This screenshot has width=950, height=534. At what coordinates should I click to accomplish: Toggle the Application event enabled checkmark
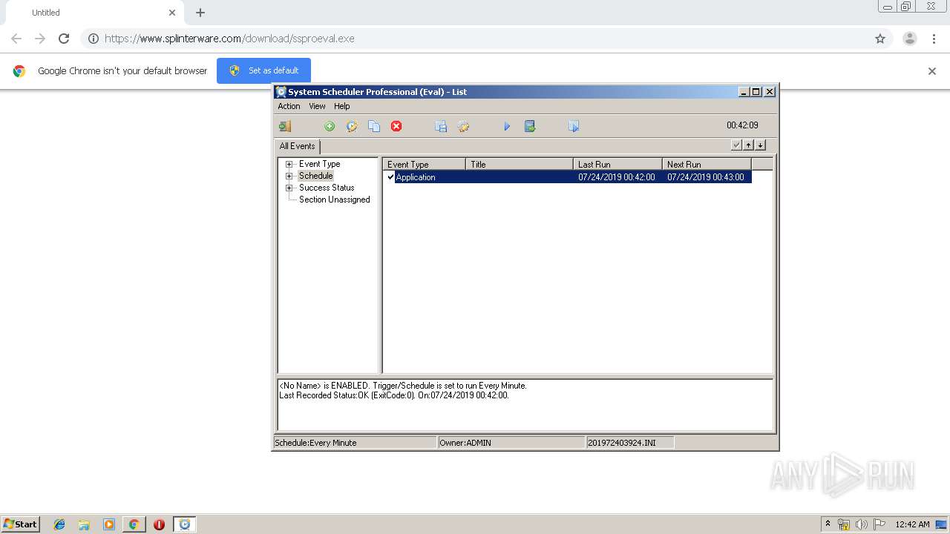click(x=390, y=177)
